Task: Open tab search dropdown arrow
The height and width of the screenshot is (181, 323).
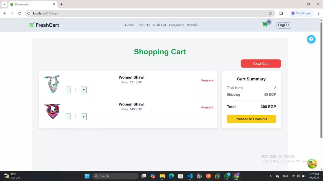Action: click(4, 4)
